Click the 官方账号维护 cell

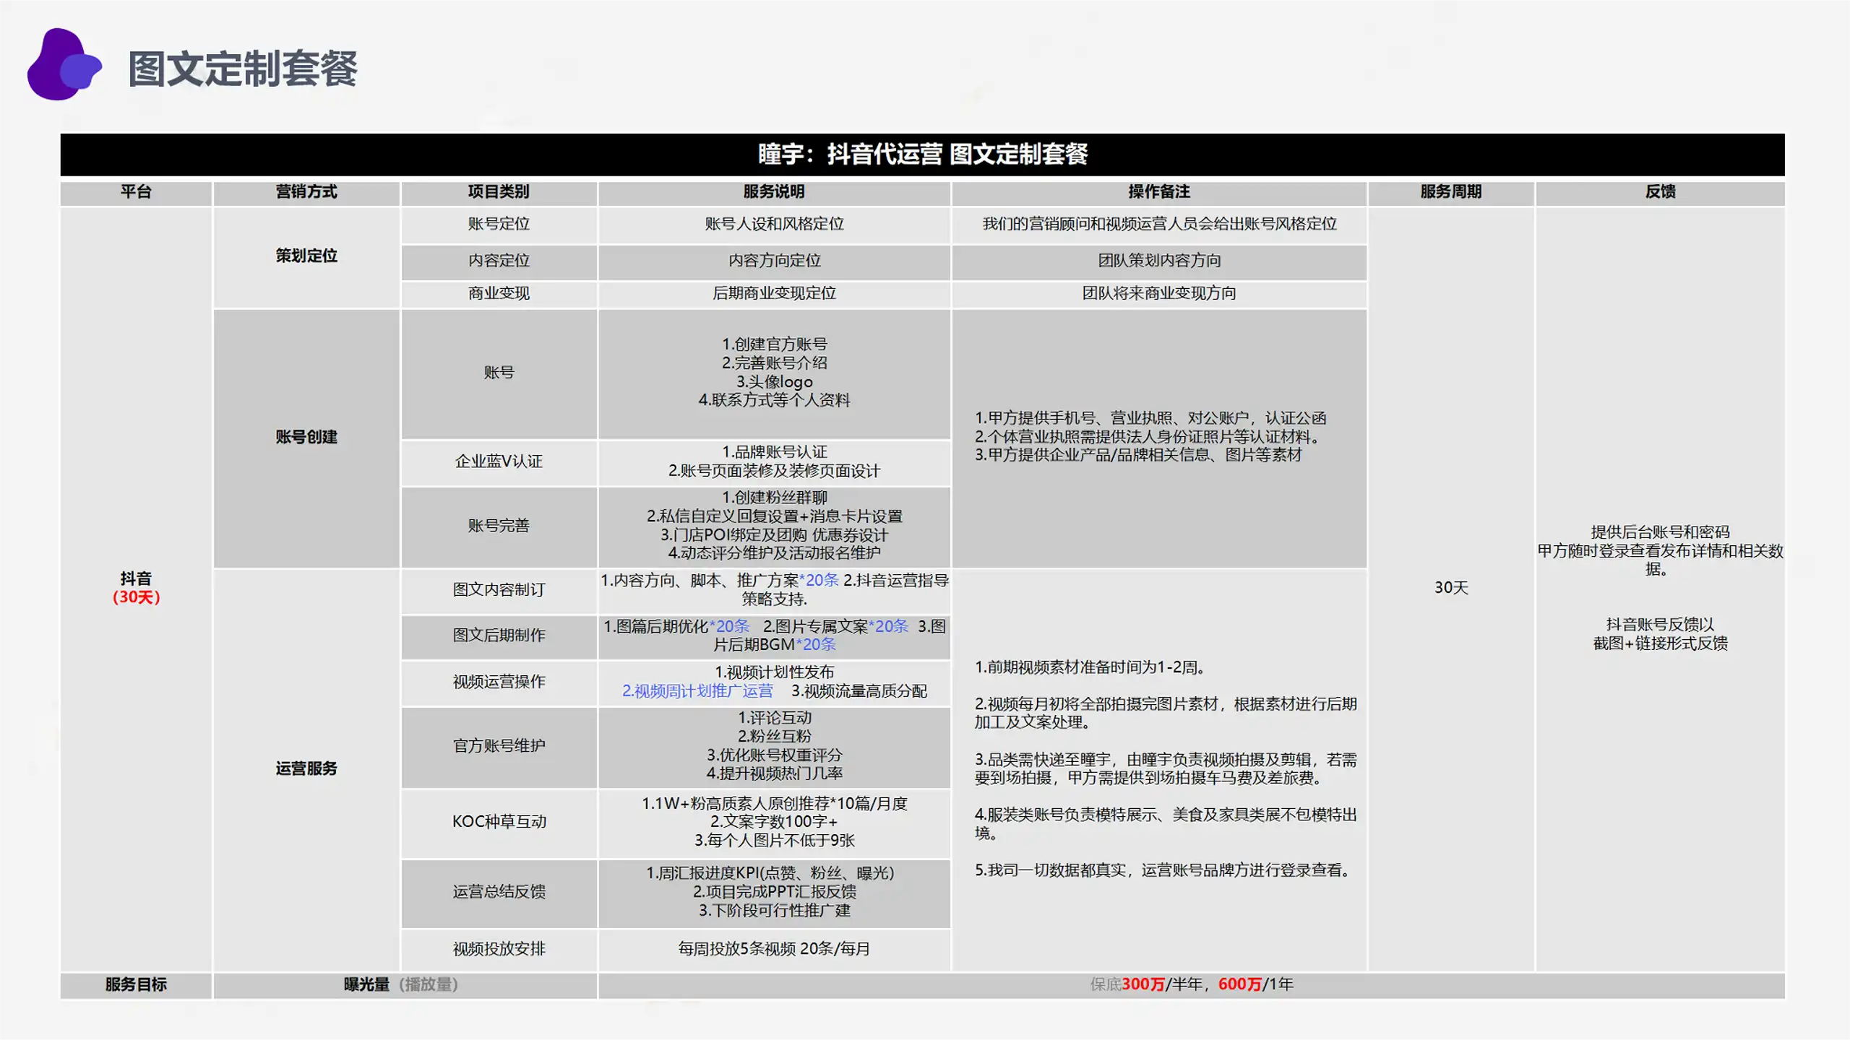click(x=499, y=747)
